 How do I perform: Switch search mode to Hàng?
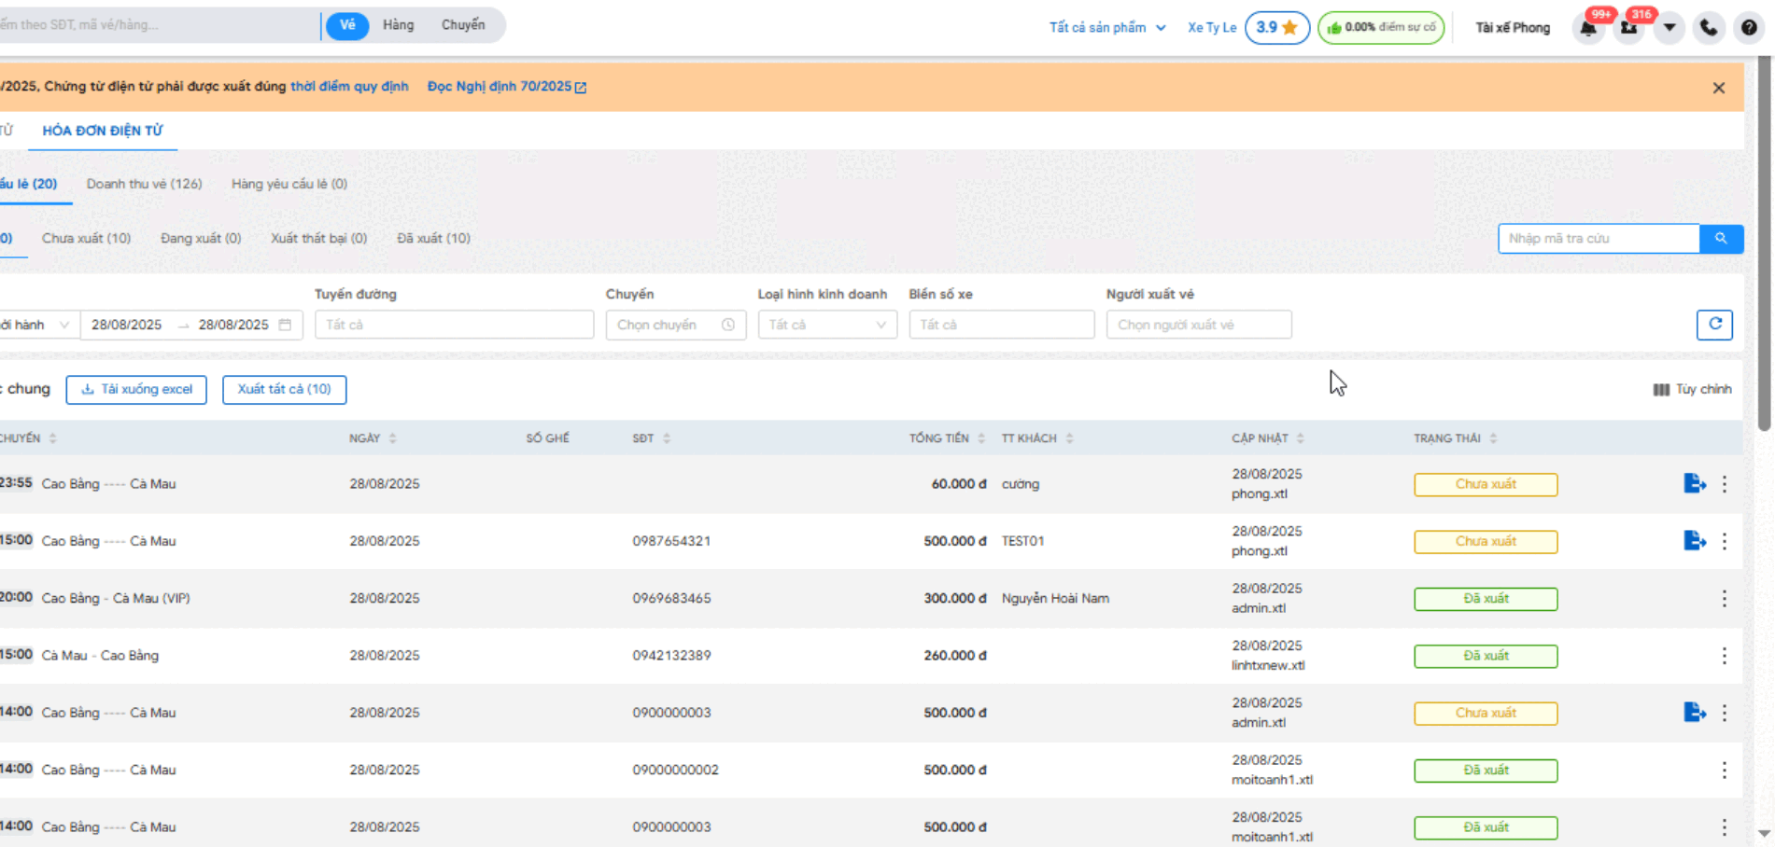click(x=398, y=25)
